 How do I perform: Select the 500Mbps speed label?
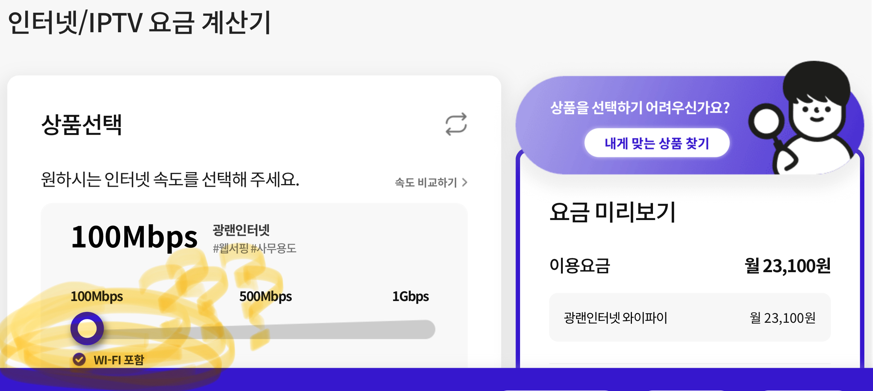tap(265, 297)
